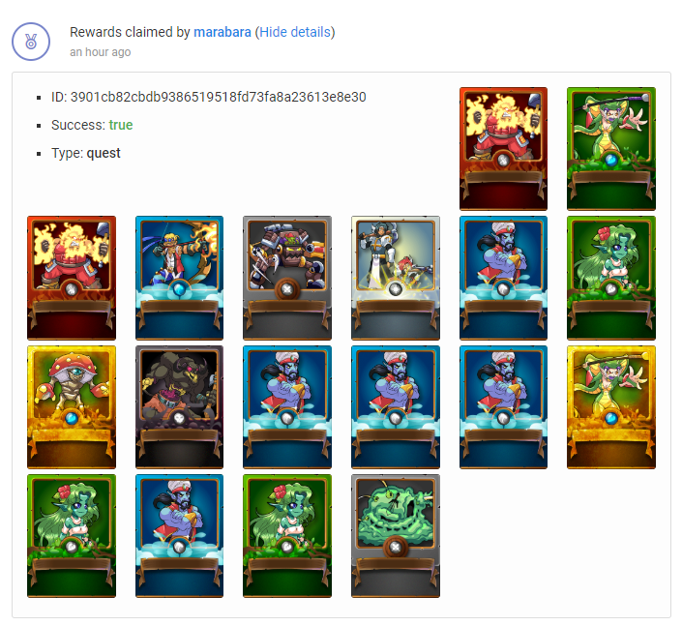
Task: Select the gold mushroom creature card
Action: click(72, 407)
